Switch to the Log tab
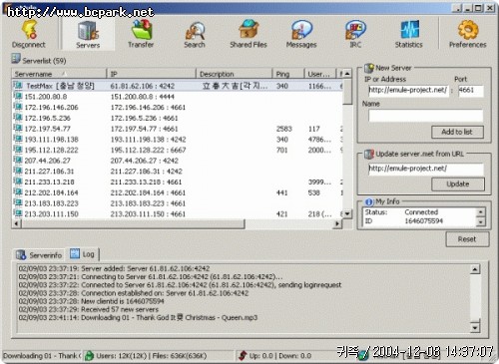Screen dimensions: 499x364 [x=83, y=254]
